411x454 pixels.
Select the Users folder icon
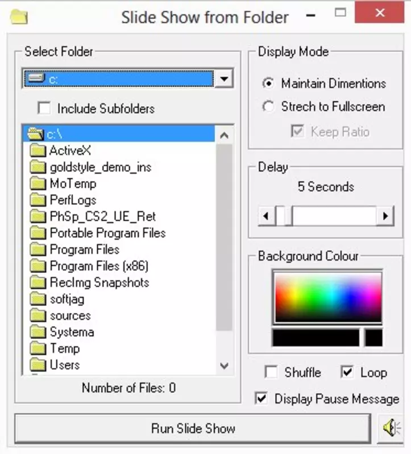point(38,365)
